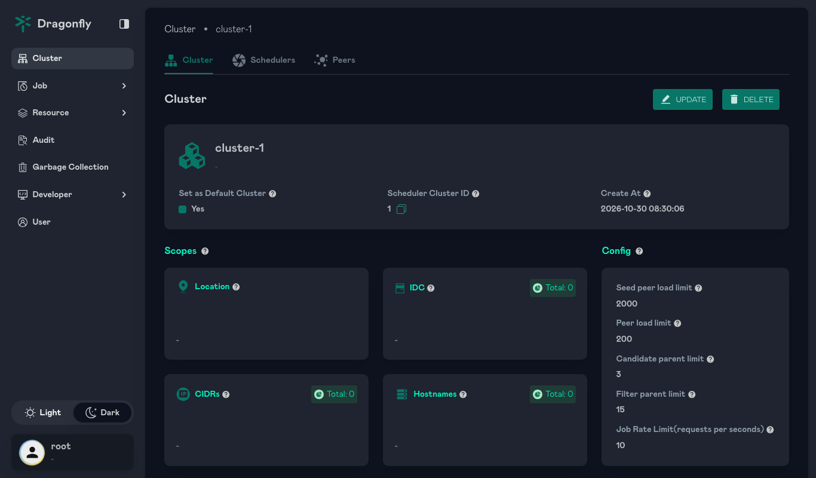This screenshot has width=816, height=478.
Task: Click the Dragonfly logo icon
Action: coord(23,24)
